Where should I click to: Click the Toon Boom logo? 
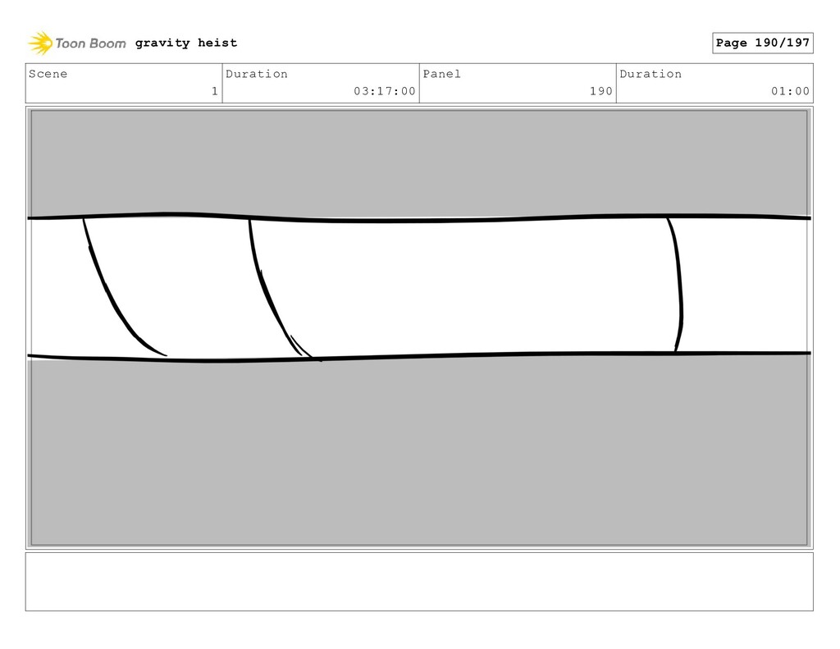(77, 43)
